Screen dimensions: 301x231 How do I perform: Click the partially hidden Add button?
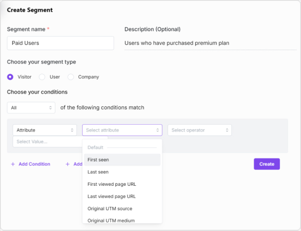click(74, 164)
